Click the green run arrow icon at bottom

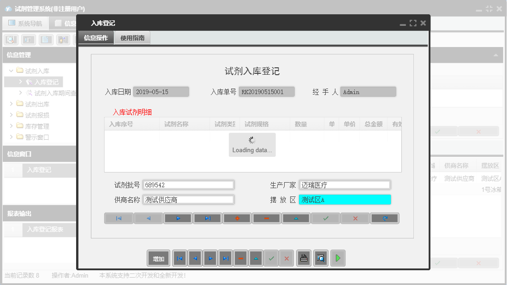point(338,258)
